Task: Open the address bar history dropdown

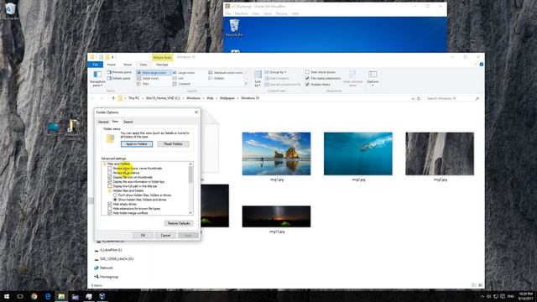Action: point(413,98)
